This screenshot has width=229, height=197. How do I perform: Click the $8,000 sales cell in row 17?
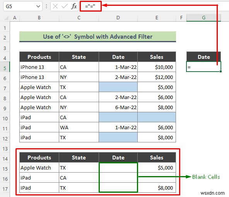[157, 188]
